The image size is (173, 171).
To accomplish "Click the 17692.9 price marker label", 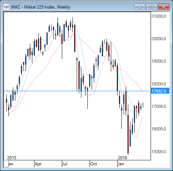I will (160, 91).
